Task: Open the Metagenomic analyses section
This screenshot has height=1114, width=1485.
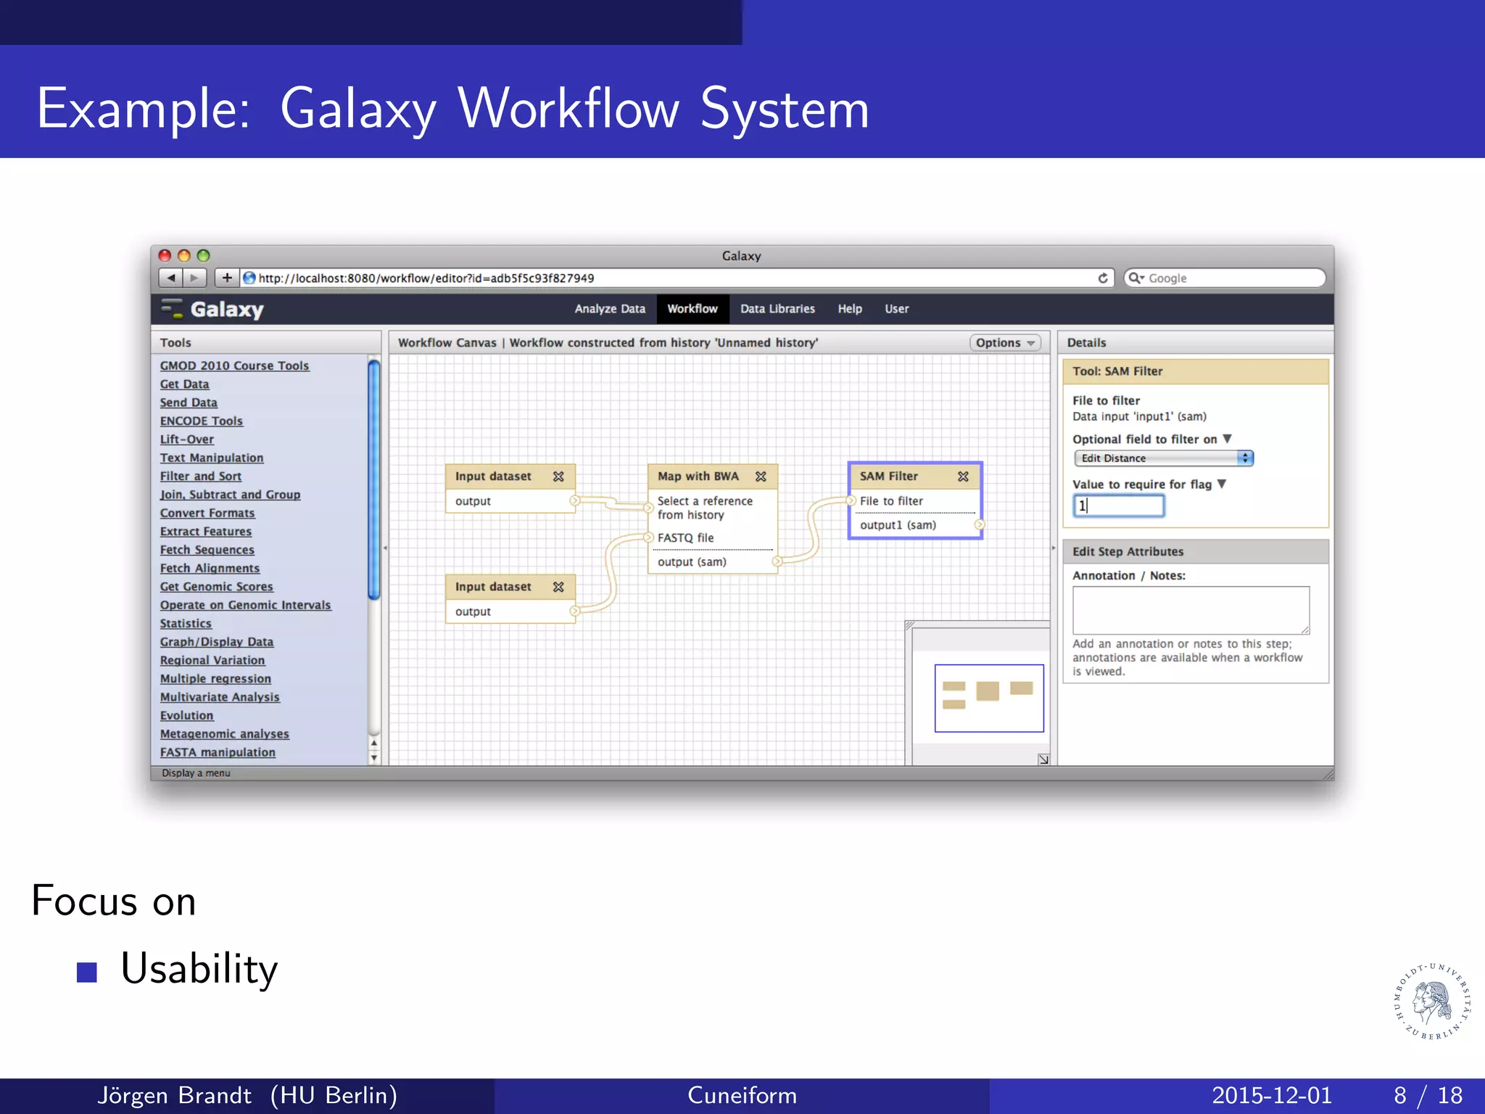Action: pyautogui.click(x=225, y=735)
